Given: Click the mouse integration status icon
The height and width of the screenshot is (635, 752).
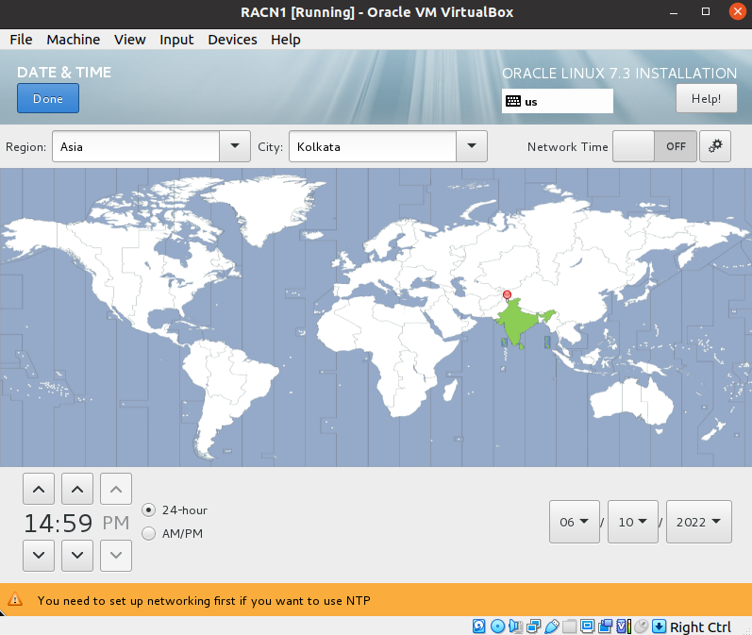Looking at the screenshot, I should 642,627.
